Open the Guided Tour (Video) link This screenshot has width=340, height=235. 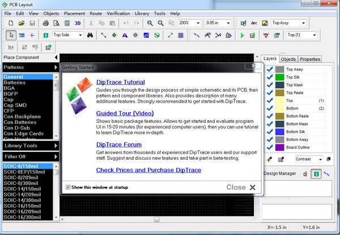click(x=125, y=113)
